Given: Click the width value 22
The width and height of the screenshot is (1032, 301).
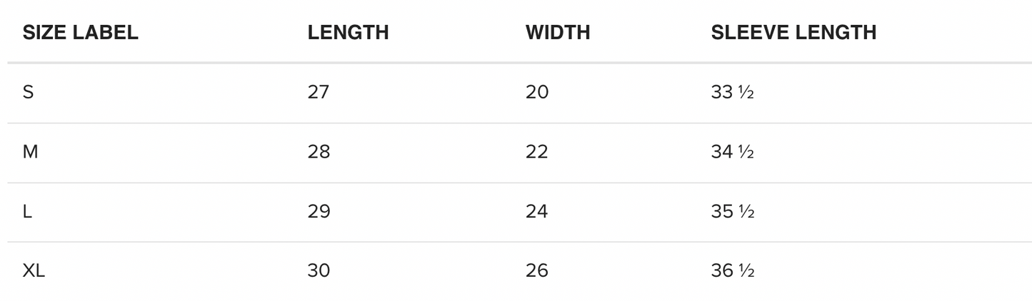Looking at the screenshot, I should [x=537, y=152].
